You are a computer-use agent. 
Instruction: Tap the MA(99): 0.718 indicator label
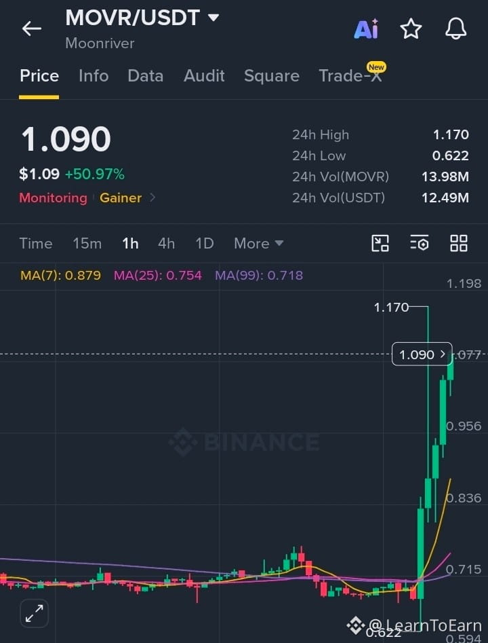click(x=259, y=275)
